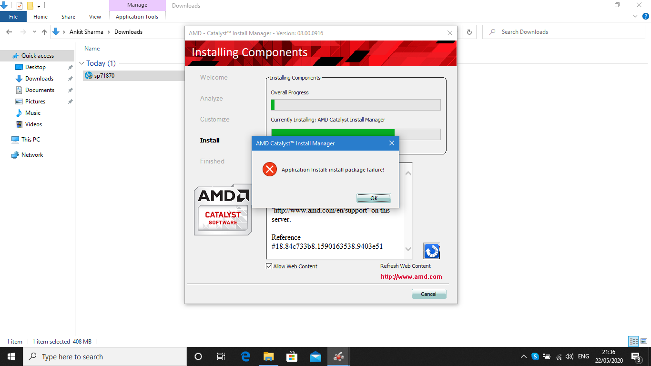Image resolution: width=651 pixels, height=366 pixels.
Task: Switch to the View ribbon tab
Action: tap(95, 17)
